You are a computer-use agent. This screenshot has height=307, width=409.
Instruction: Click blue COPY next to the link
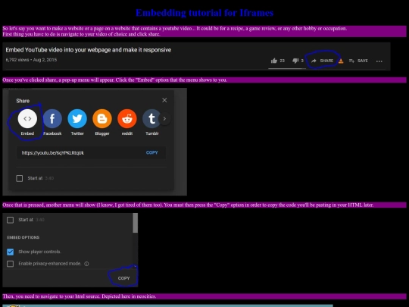151,152
